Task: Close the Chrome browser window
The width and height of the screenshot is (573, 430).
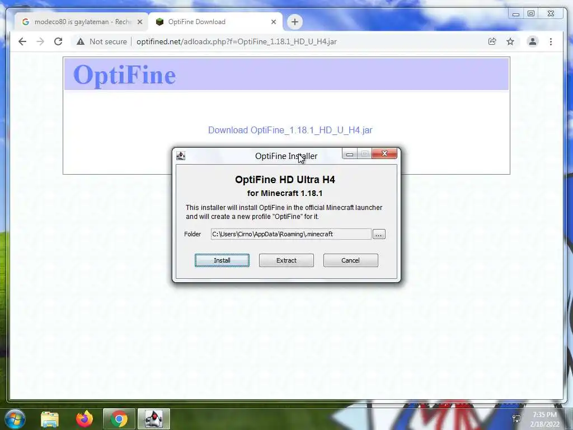Action: coord(551,14)
